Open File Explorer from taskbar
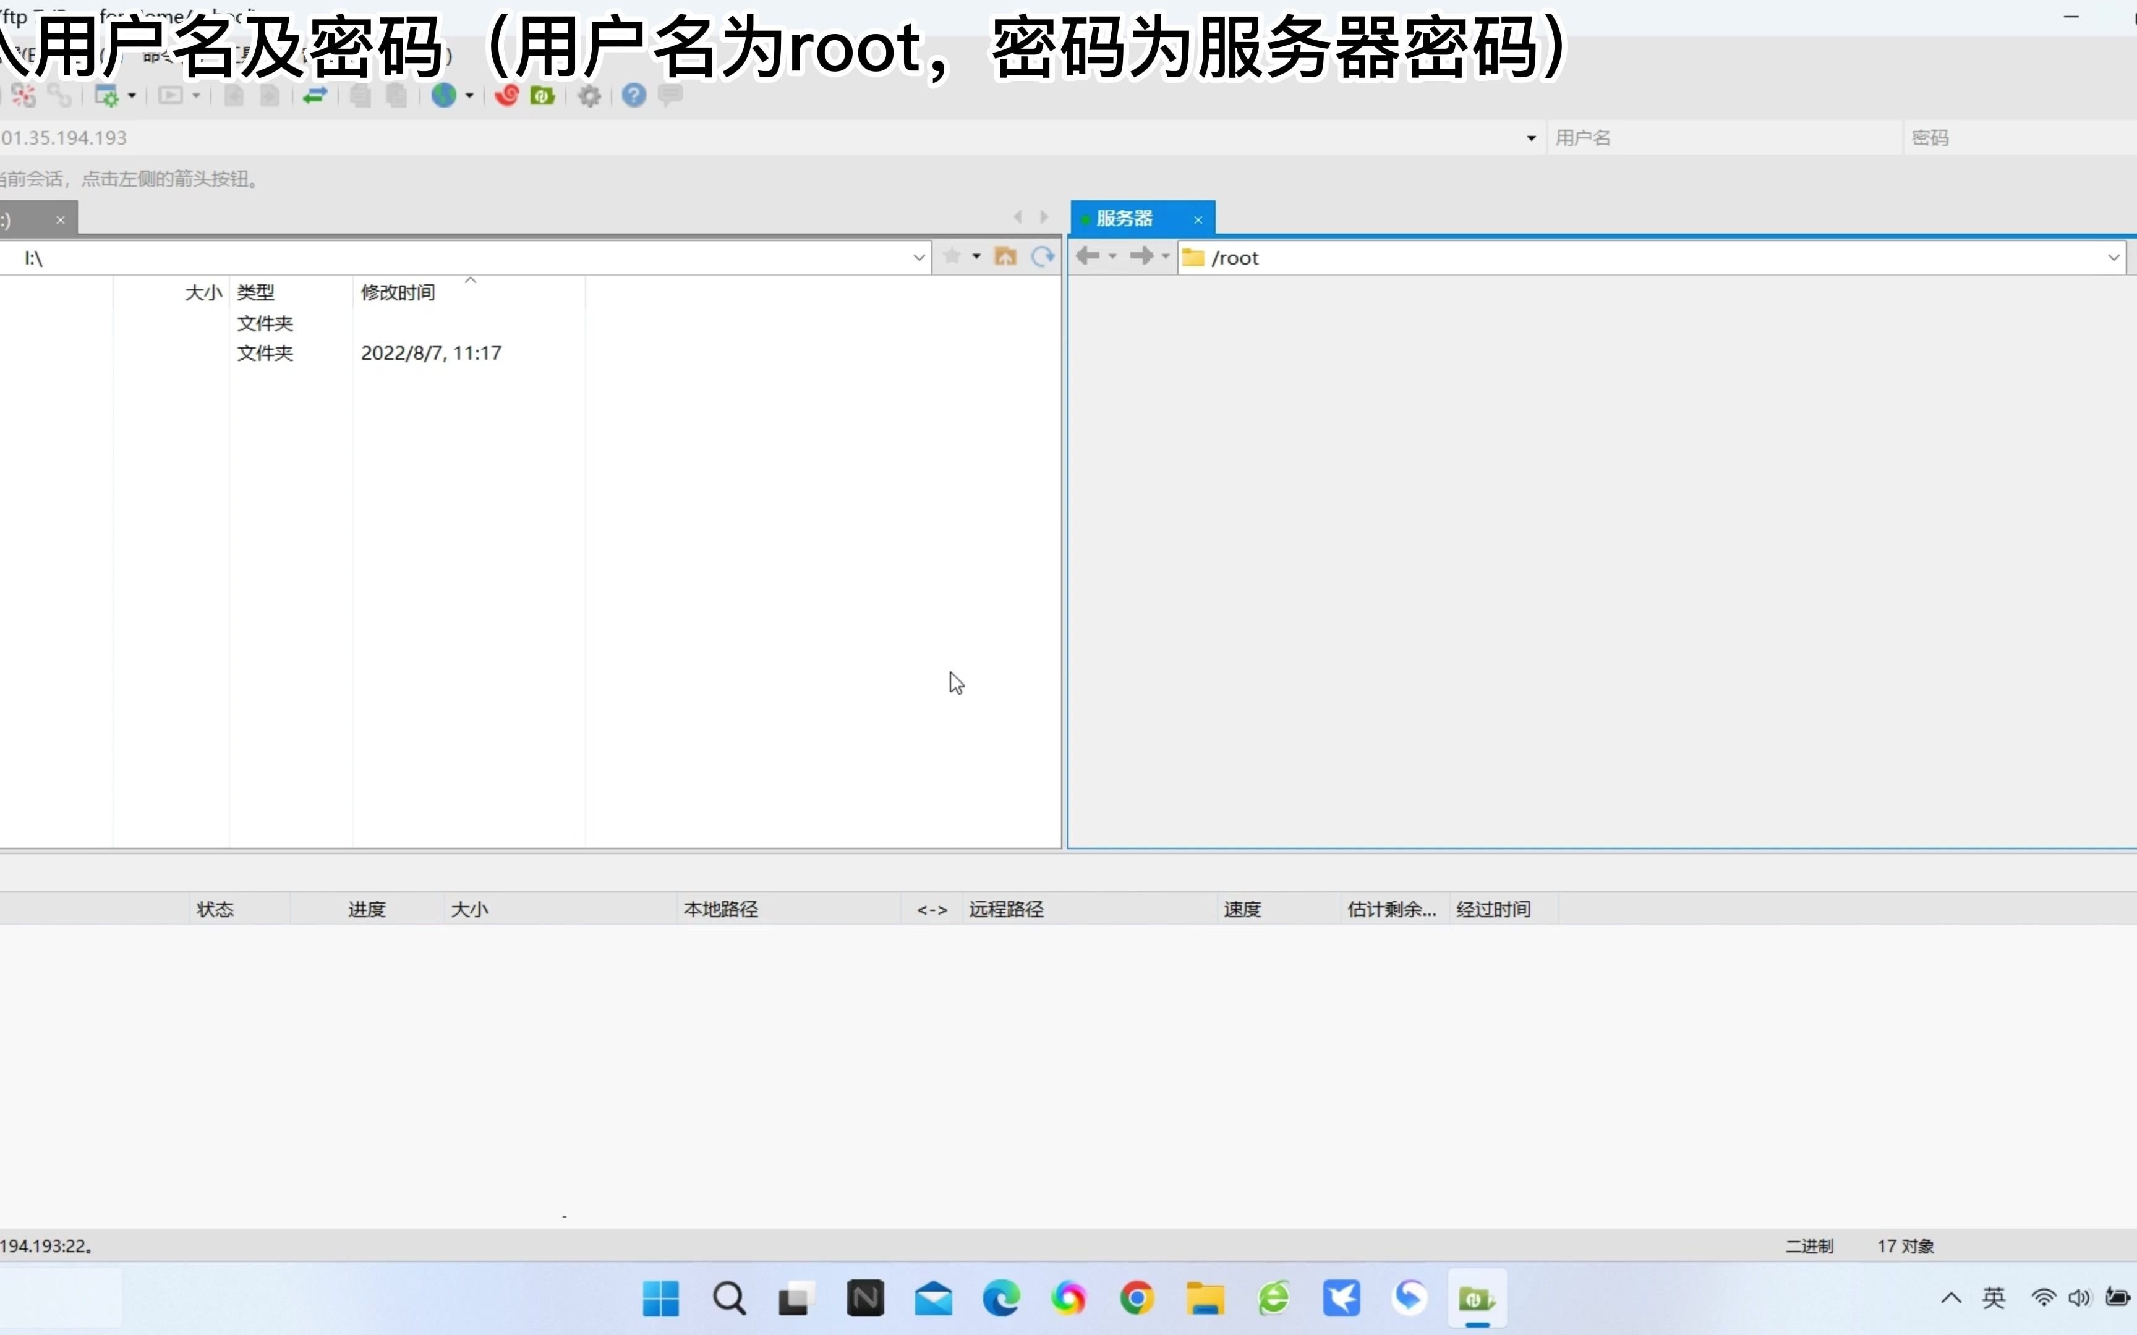The width and height of the screenshot is (2137, 1335). pos(1205,1298)
